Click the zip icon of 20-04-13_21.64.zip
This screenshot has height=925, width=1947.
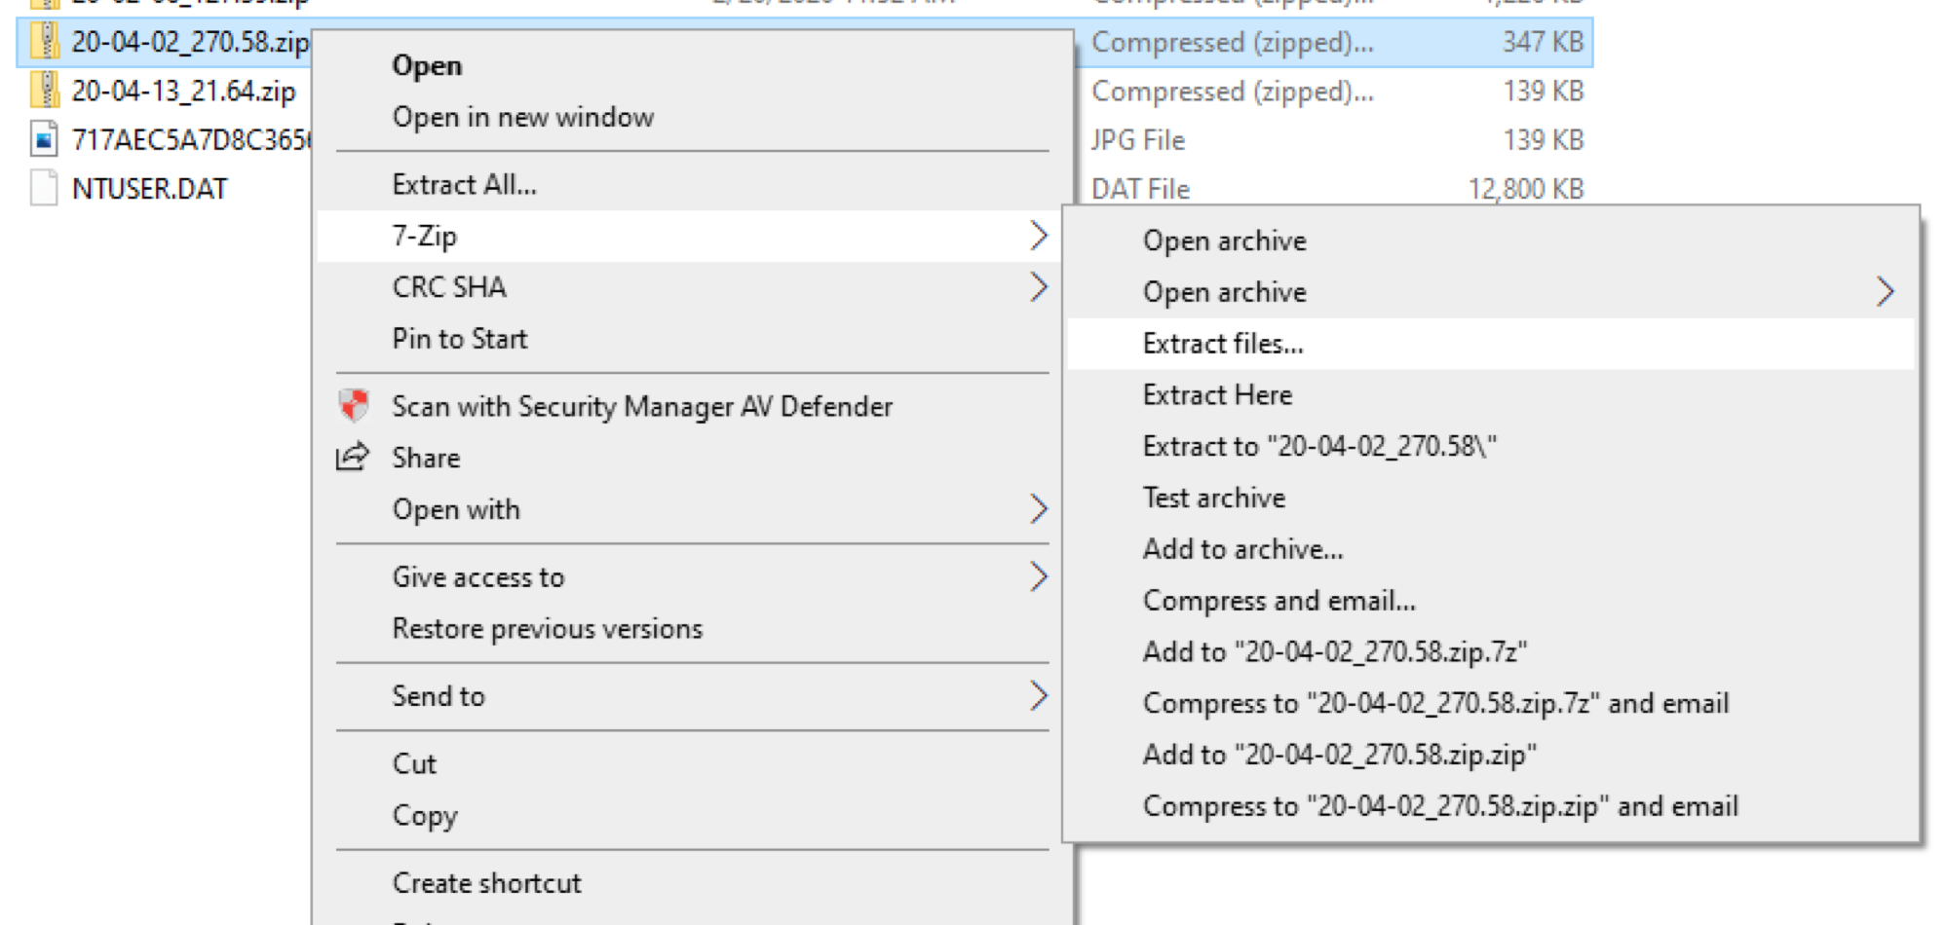point(47,91)
